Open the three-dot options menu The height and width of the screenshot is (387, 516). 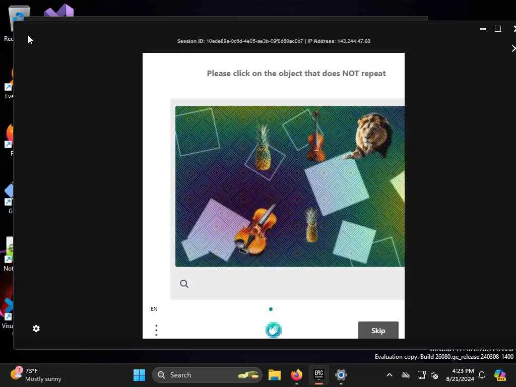click(x=156, y=330)
